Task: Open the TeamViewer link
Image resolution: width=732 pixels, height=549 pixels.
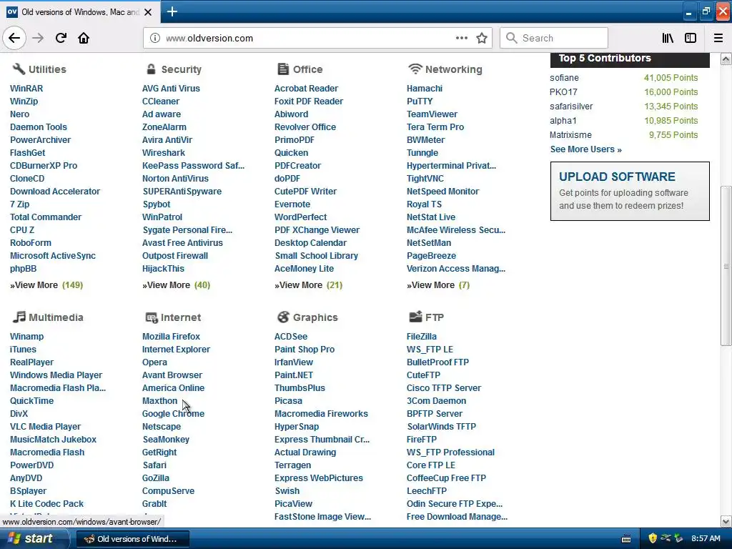Action: (431, 114)
